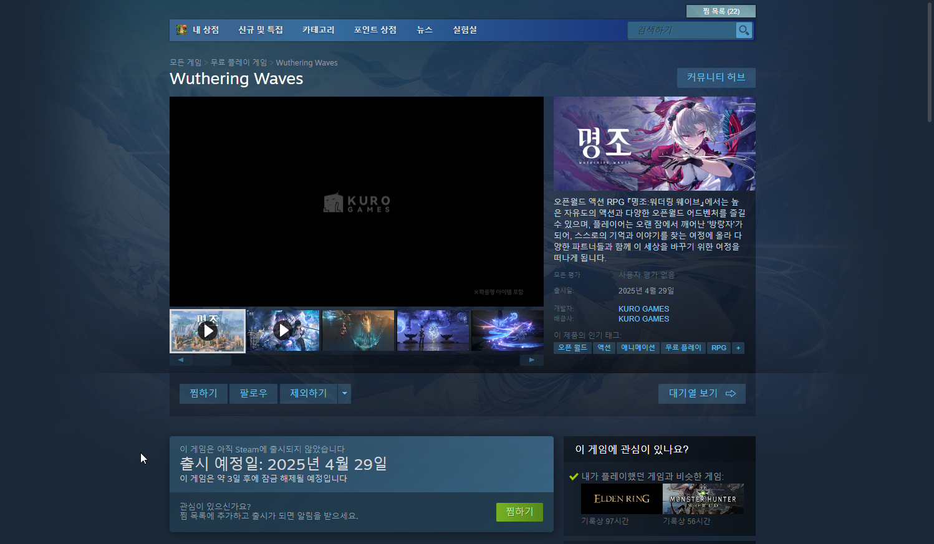This screenshot has width=934, height=544.
Task: Play the first trailer thumbnail
Action: pyautogui.click(x=208, y=331)
